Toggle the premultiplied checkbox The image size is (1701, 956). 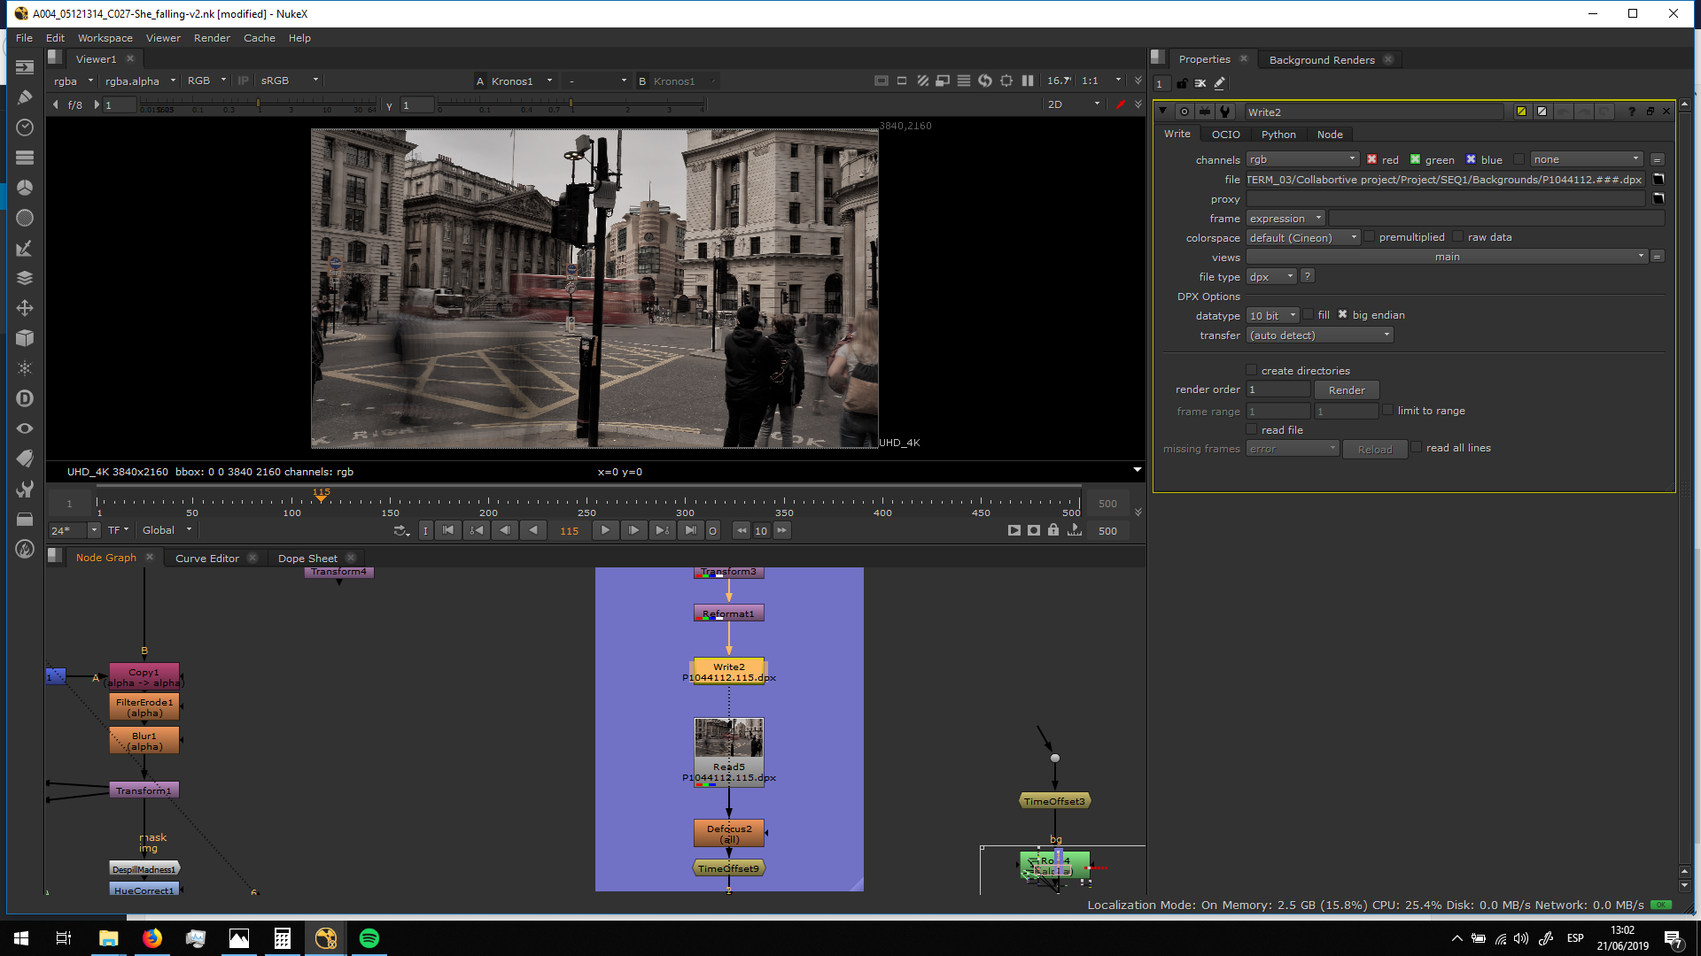pyautogui.click(x=1370, y=237)
